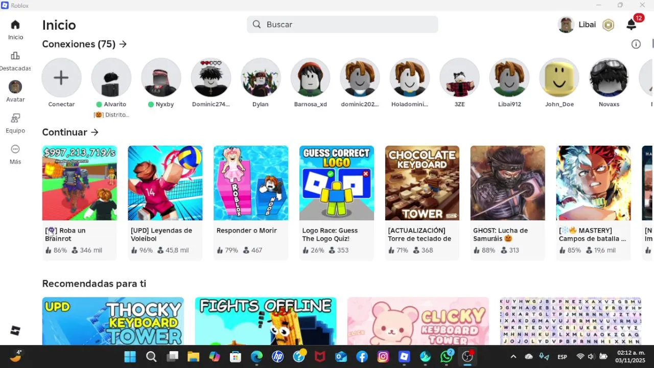
Task: Open Nyxby's connection avatar
Action: 161,78
